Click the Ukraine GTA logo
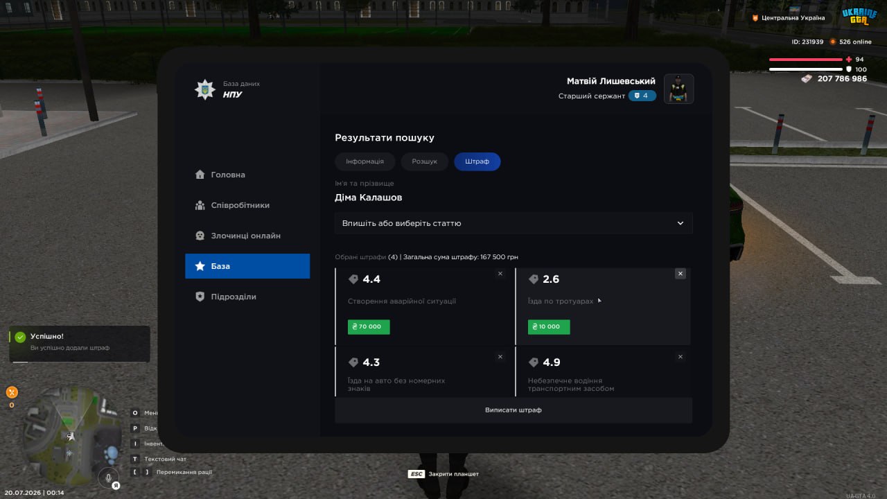 tap(859, 16)
